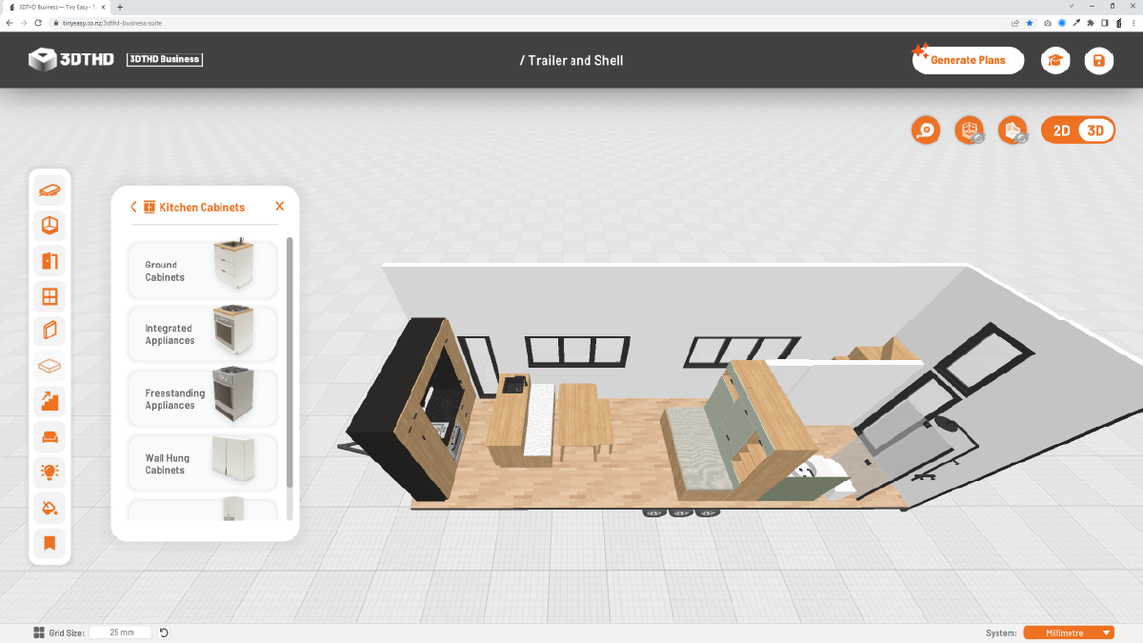Click the 3DTHD Business badge
Screen dimensions: 1143x643
click(x=165, y=59)
